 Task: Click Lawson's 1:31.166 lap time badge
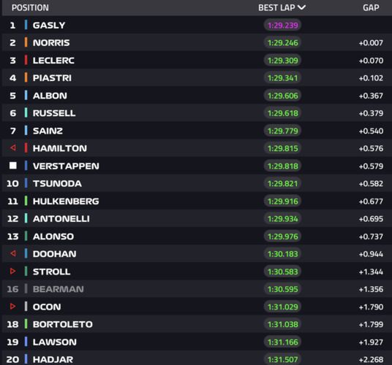coord(282,342)
